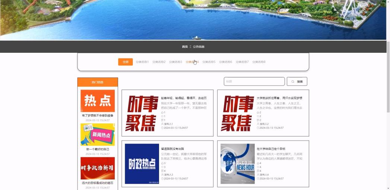Click the star favorite icon on the 趁着年轻 article card
390x190 pixels.
coord(162,116)
